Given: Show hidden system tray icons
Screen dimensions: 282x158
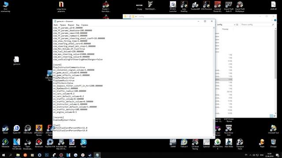Looking at the screenshot, I should (x=250, y=155).
